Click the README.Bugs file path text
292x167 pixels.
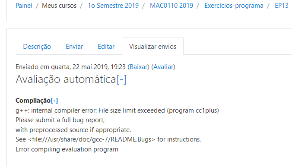point(92,139)
